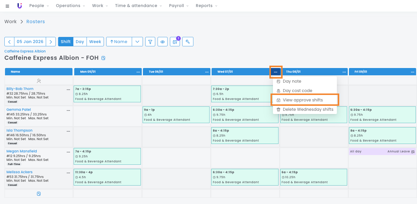
Task: Open the wrench tools button
Action: (x=188, y=42)
